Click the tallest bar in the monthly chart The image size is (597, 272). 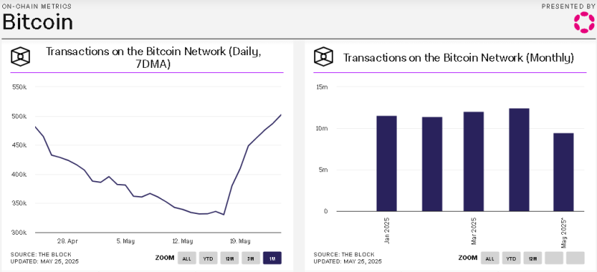click(519, 159)
